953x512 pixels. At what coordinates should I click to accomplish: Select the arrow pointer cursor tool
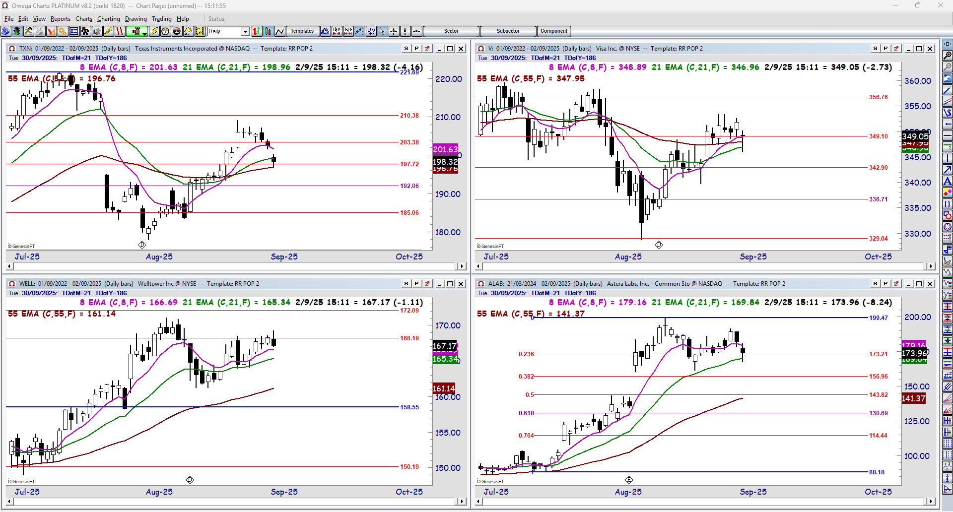click(382, 31)
